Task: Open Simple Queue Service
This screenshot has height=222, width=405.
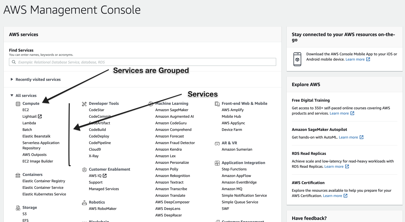Action: pos(240,202)
